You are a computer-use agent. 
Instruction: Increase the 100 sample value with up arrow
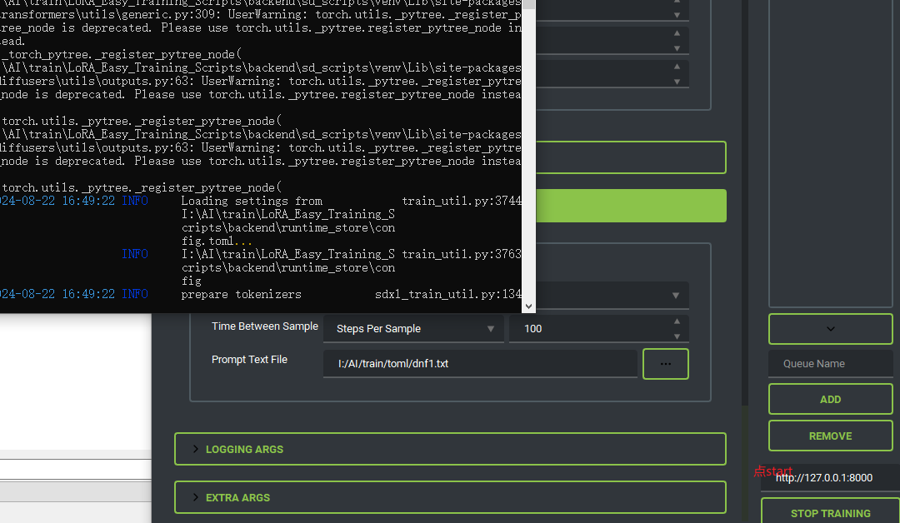pyautogui.click(x=676, y=321)
